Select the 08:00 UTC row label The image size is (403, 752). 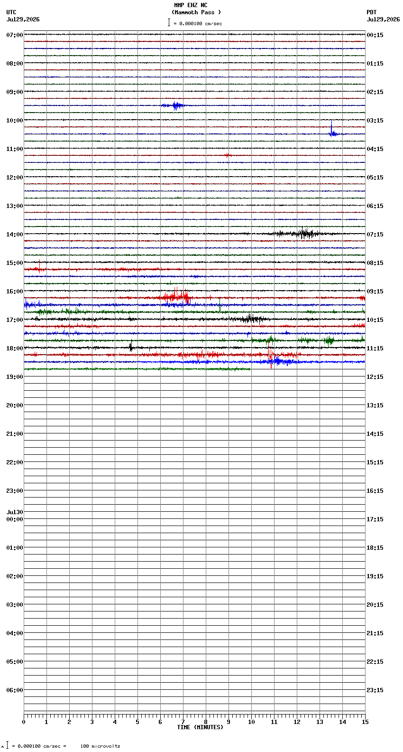(x=15, y=64)
